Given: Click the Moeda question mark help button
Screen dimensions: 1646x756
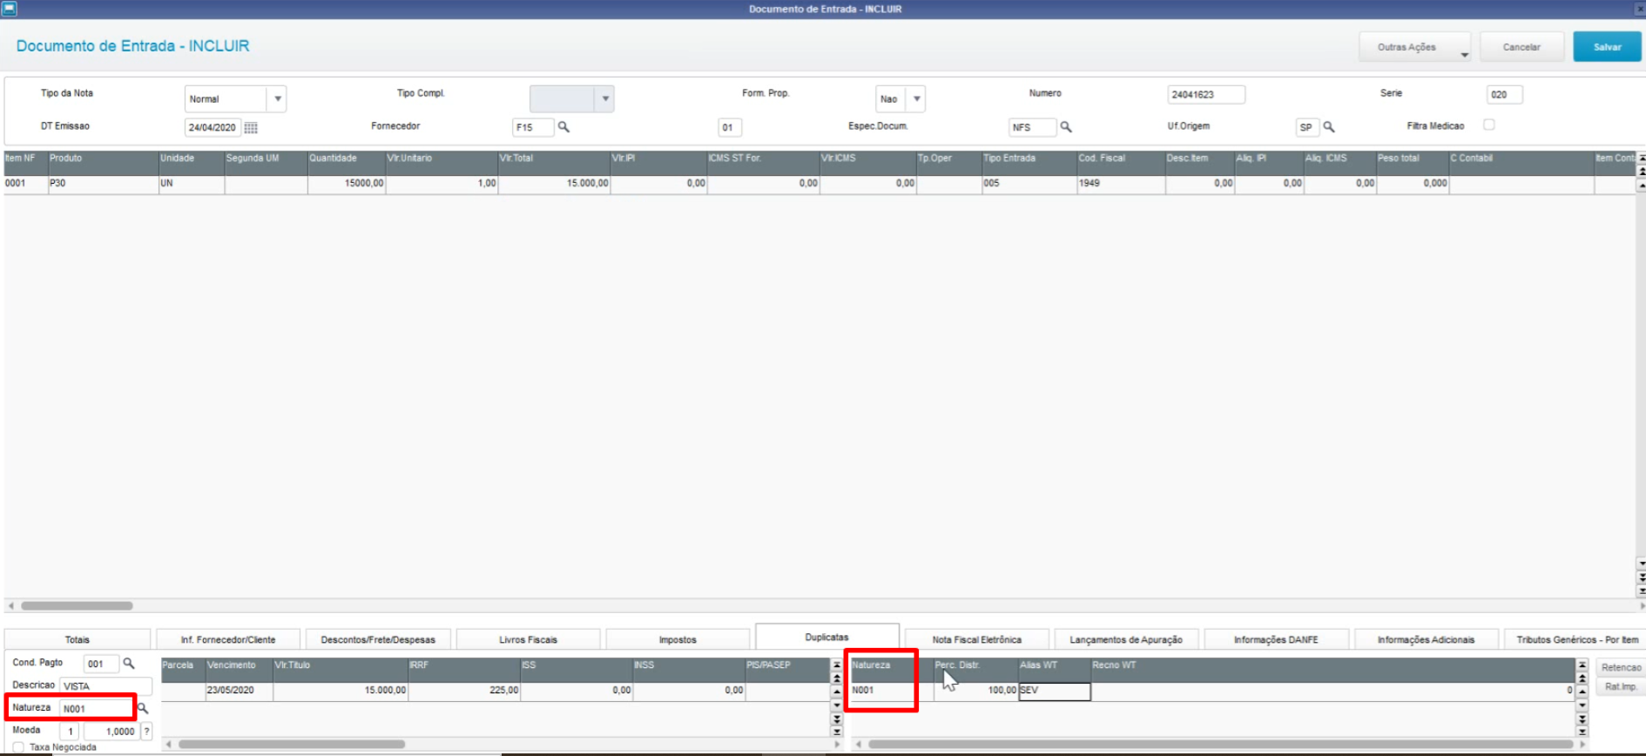Looking at the screenshot, I should tap(146, 732).
